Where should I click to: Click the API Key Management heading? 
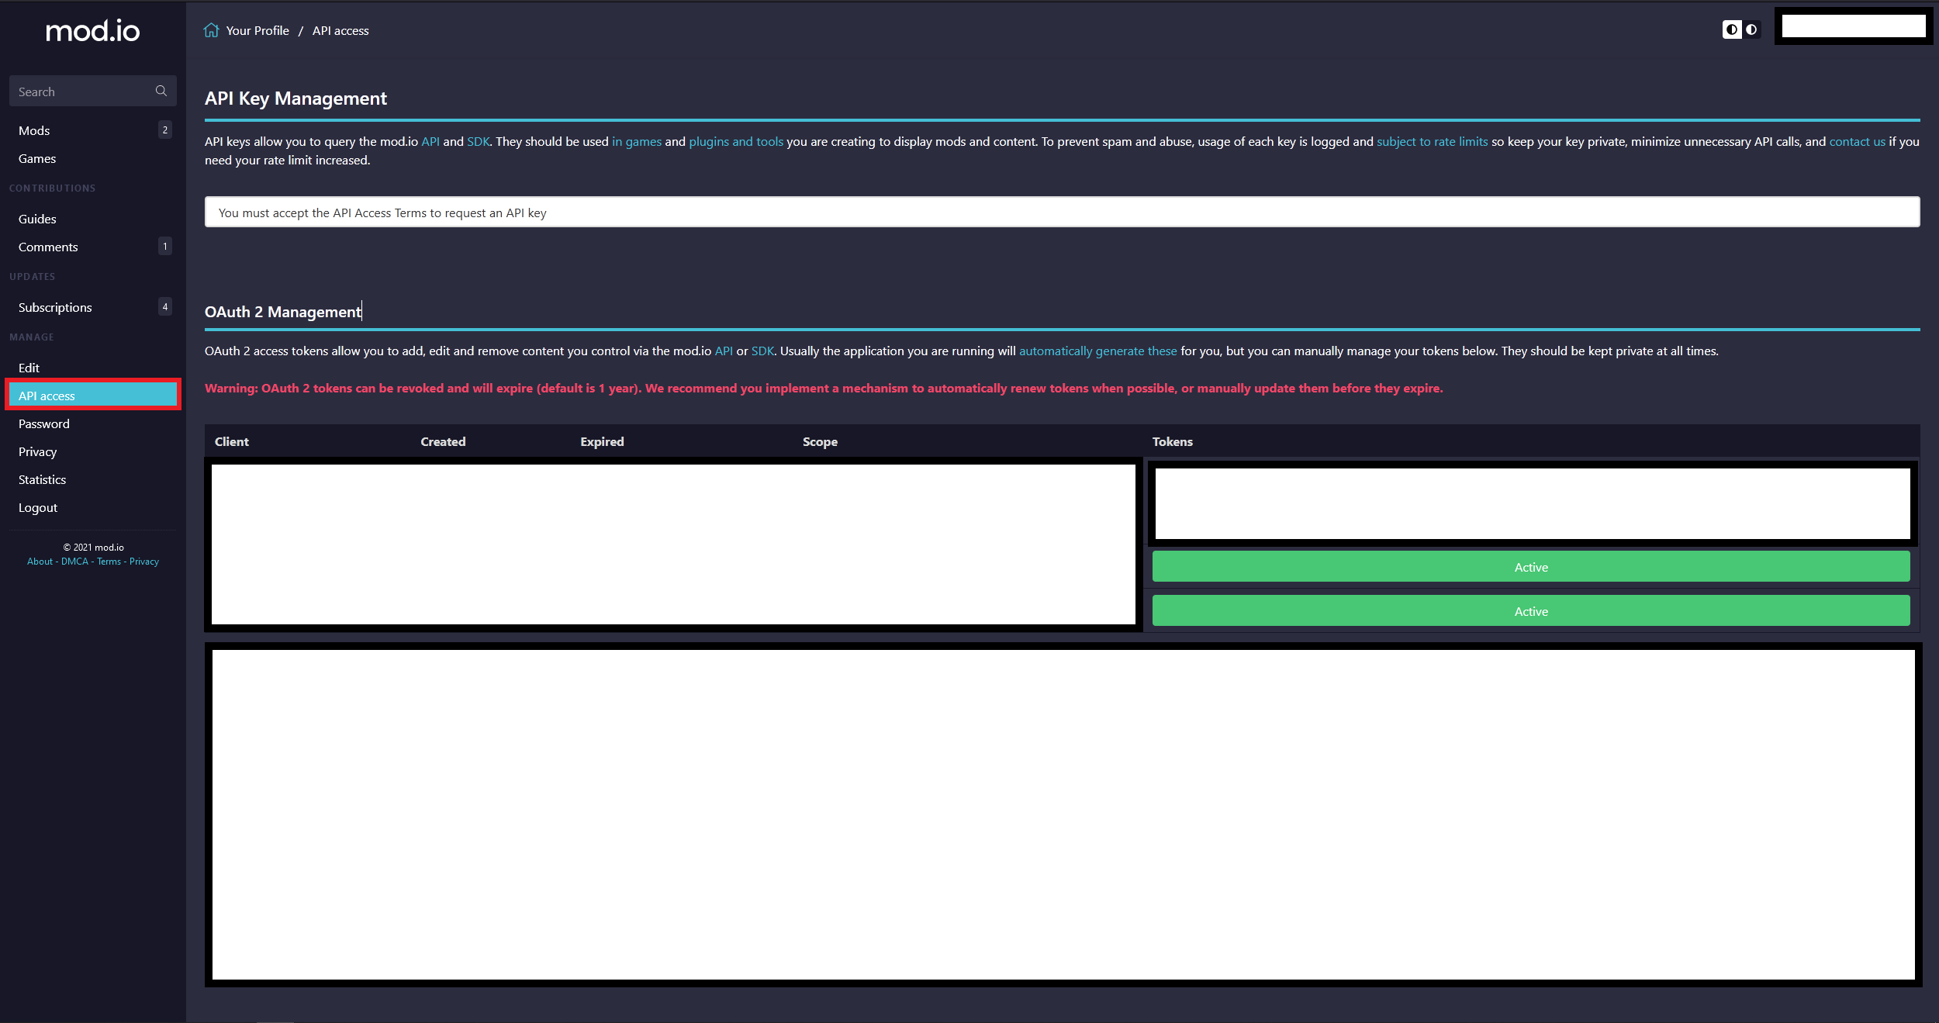click(296, 98)
